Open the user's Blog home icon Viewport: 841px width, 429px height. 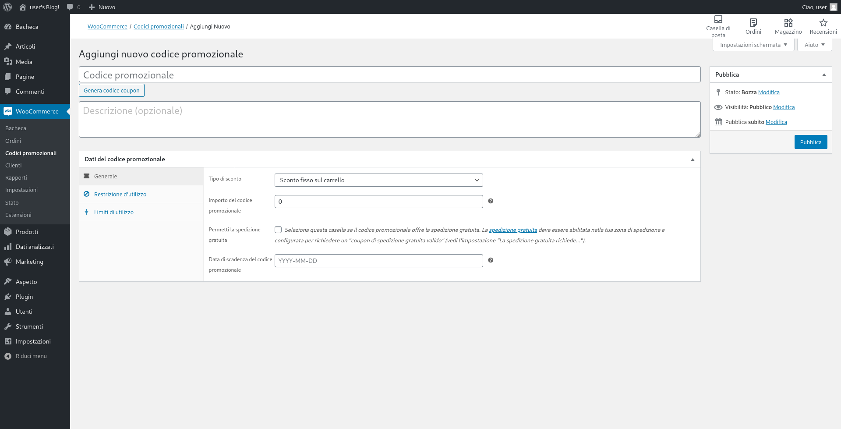pyautogui.click(x=23, y=7)
